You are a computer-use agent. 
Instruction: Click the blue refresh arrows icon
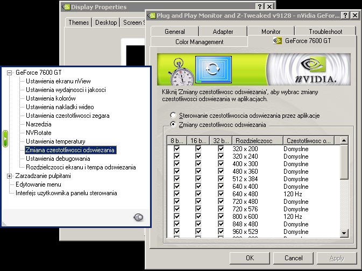coord(214,69)
